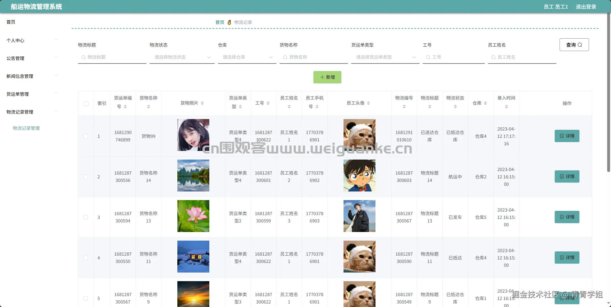Select checkbox for row 2 货物名称14
The height and width of the screenshot is (307, 611).
coord(86,177)
